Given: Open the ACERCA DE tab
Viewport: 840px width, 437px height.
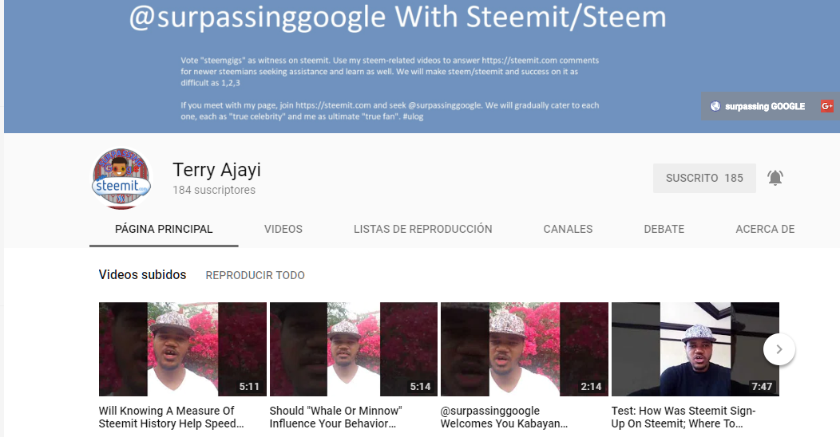Looking at the screenshot, I should coord(765,229).
